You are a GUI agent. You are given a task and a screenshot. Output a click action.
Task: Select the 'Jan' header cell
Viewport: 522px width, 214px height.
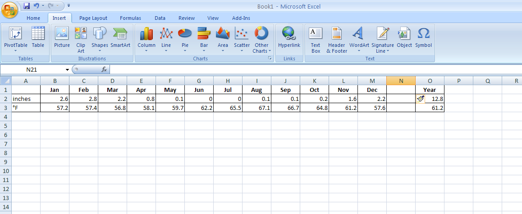pyautogui.click(x=55, y=90)
